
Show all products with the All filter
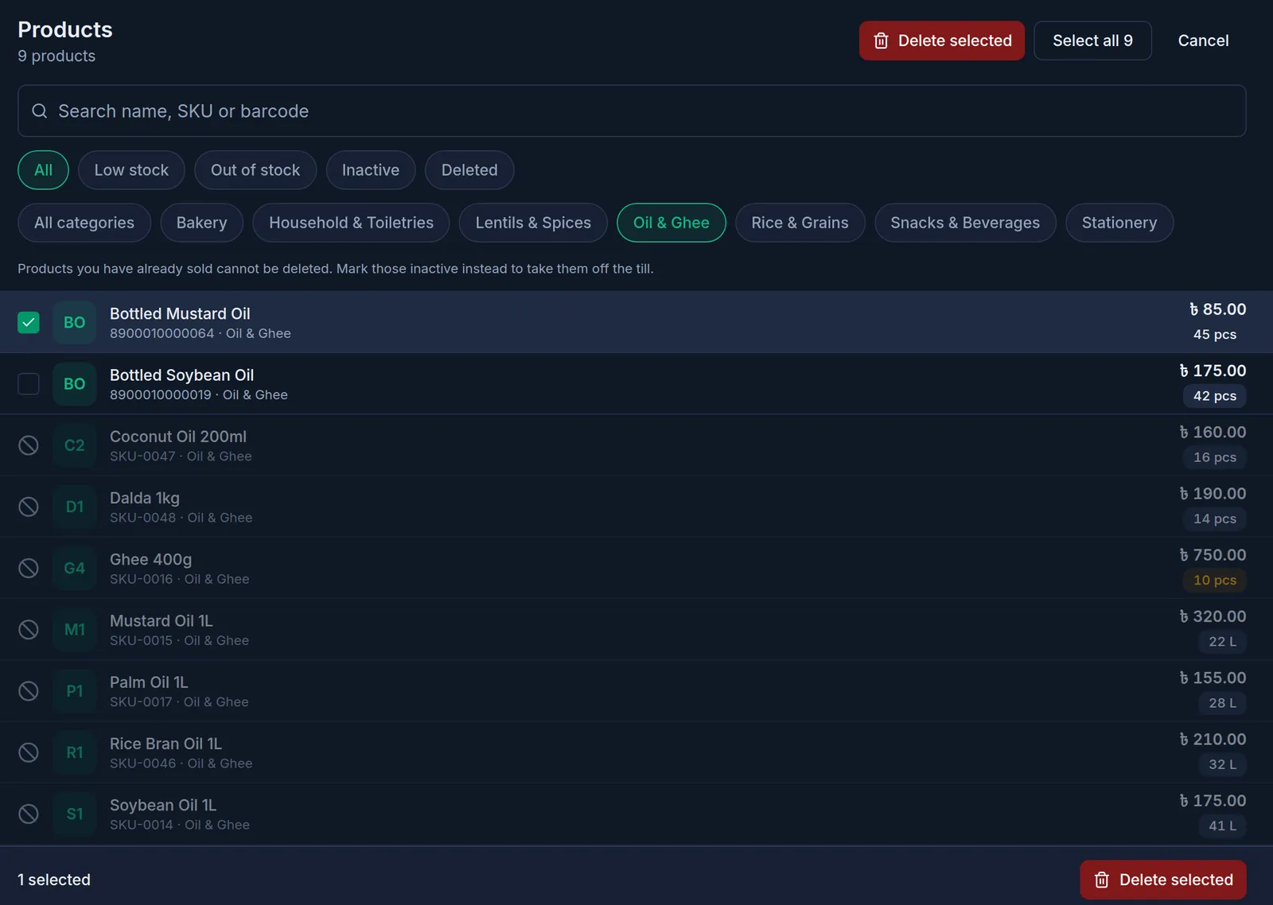click(x=43, y=170)
